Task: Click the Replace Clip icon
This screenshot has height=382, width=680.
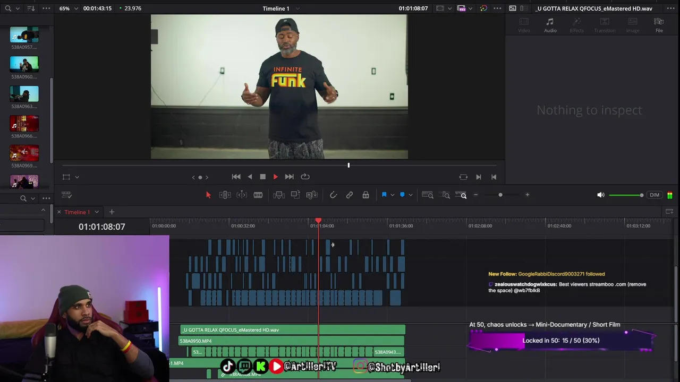Action: pyautogui.click(x=312, y=195)
